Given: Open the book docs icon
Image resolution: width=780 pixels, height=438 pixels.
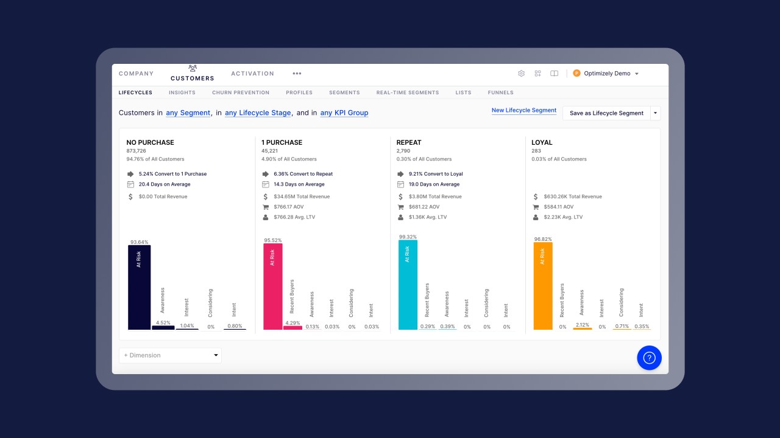Looking at the screenshot, I should tap(554, 74).
